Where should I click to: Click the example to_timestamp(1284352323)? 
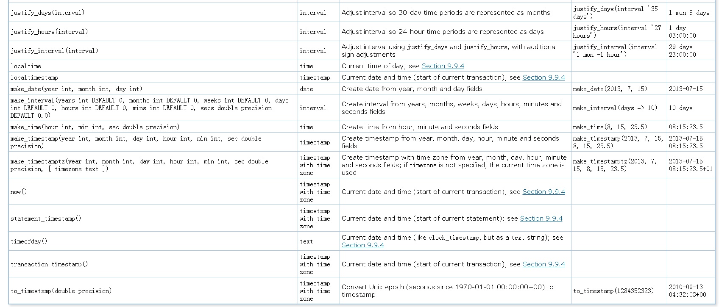[613, 291]
